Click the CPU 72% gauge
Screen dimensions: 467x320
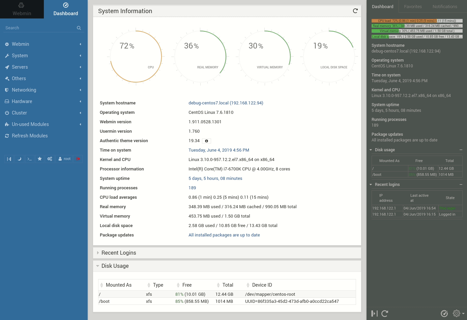[136, 56]
